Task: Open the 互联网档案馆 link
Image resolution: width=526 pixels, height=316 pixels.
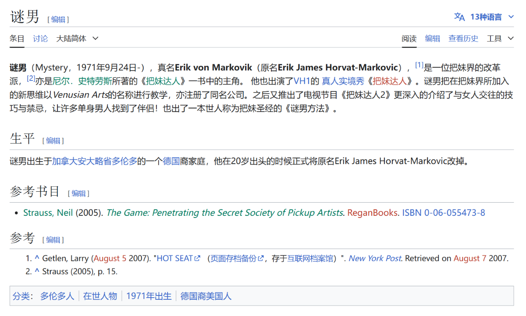Action: 310,258
